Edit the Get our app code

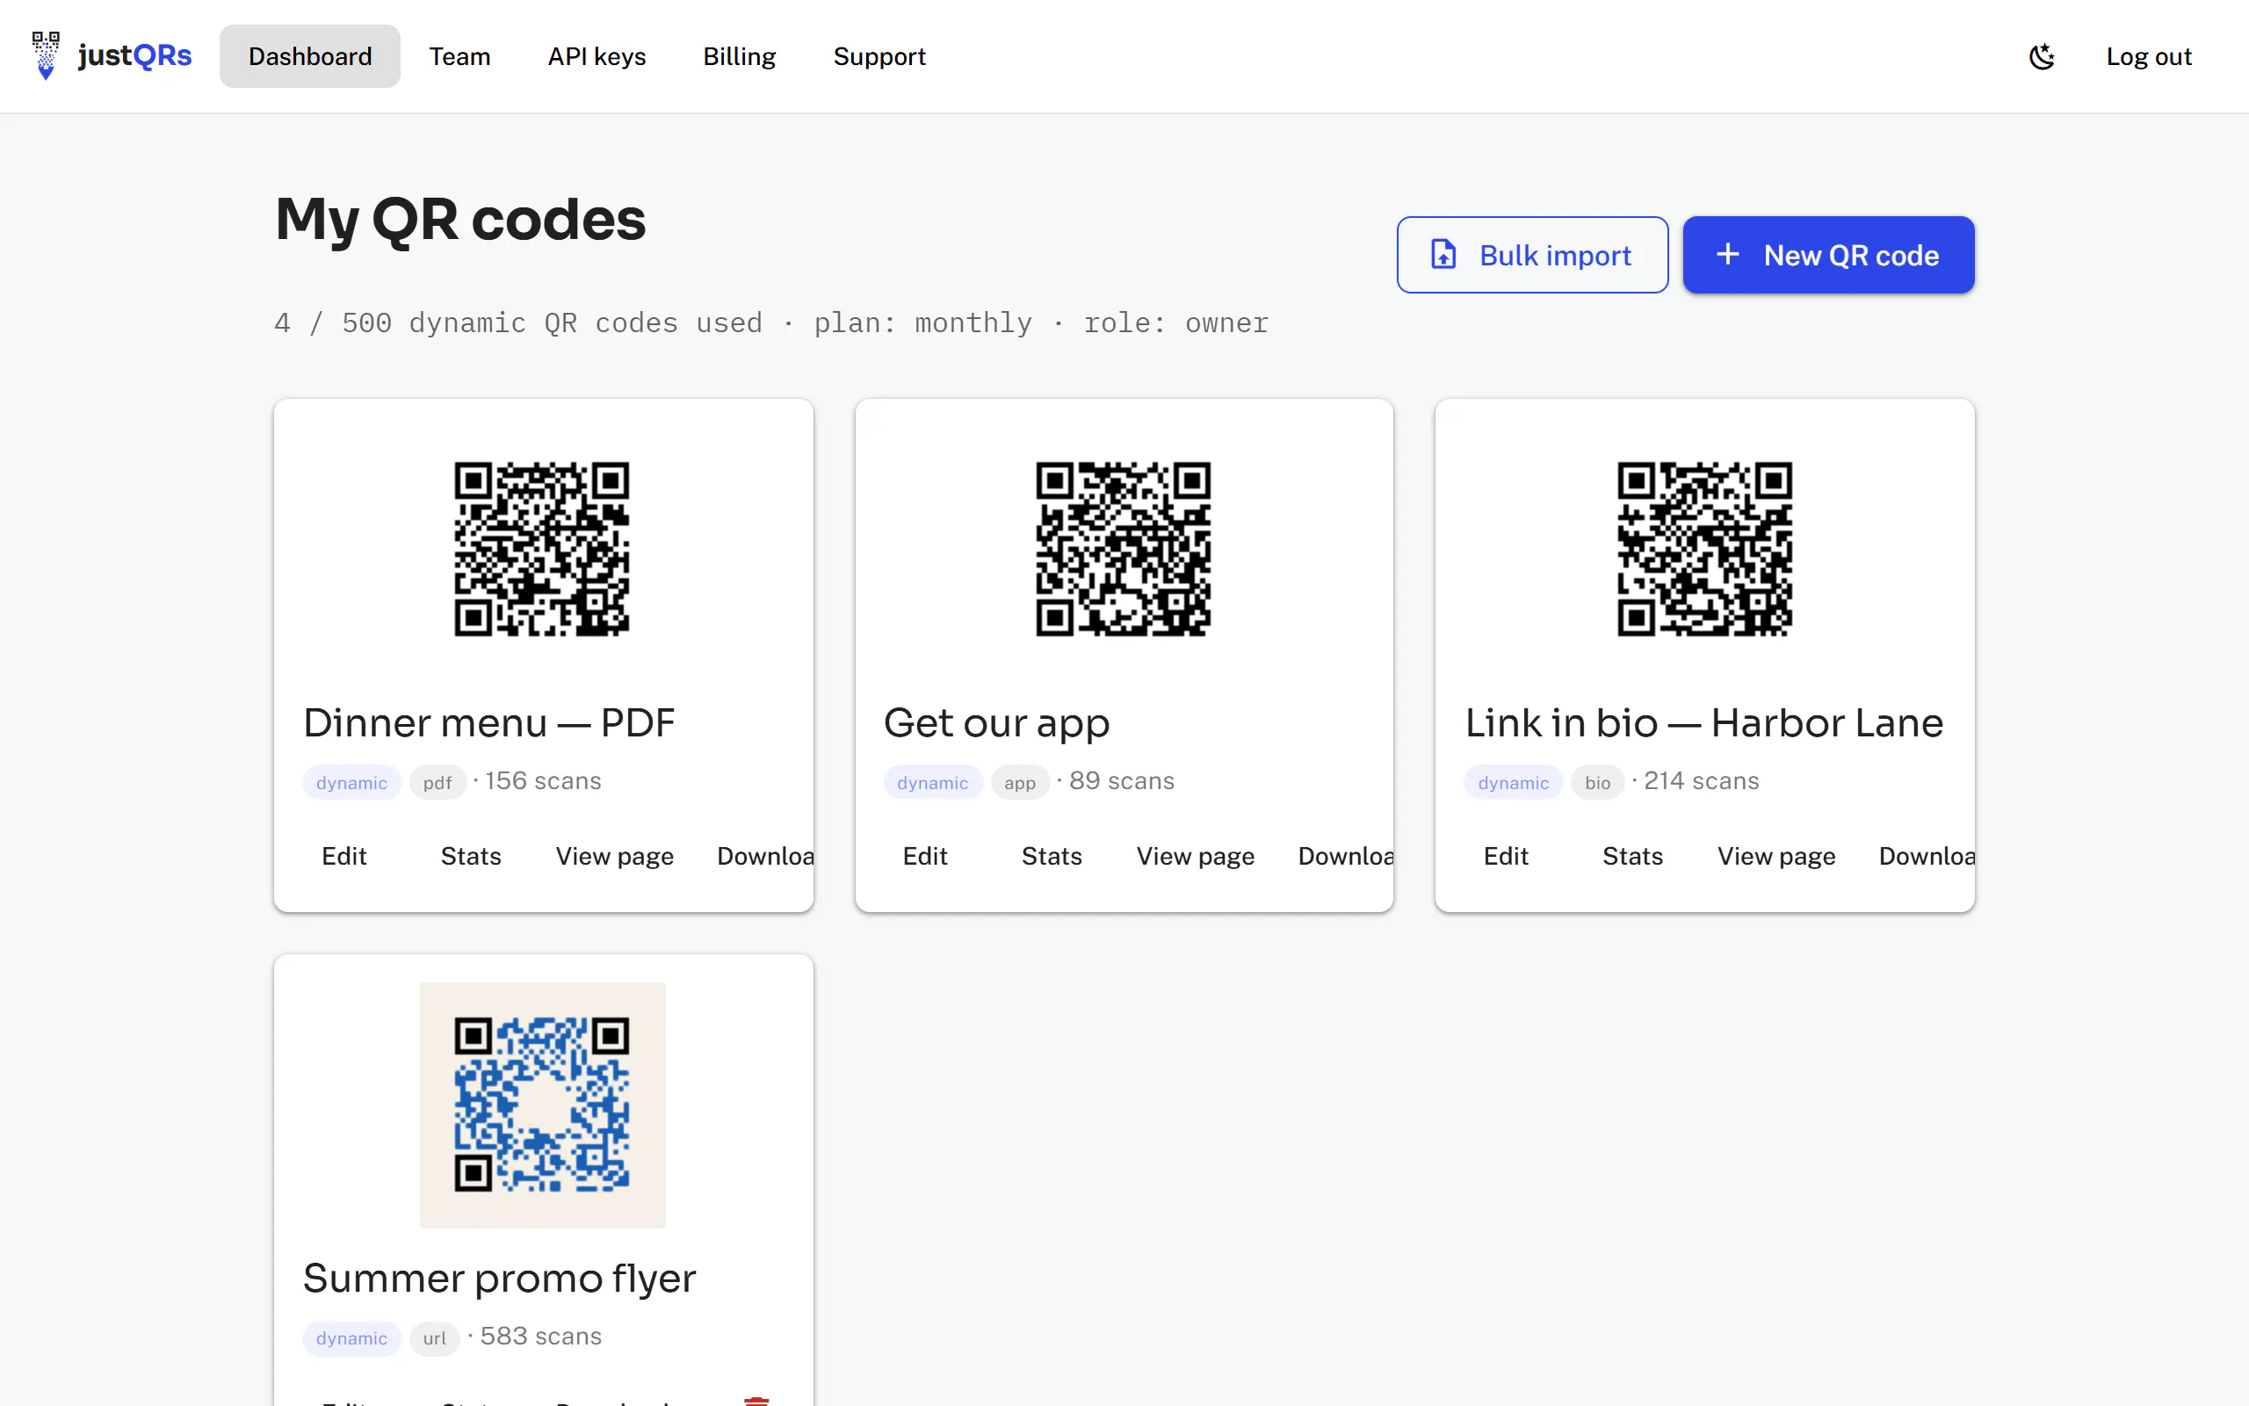coord(925,857)
